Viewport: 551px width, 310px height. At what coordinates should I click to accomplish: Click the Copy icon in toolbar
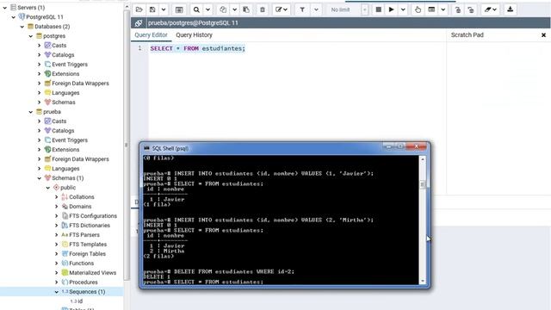pyautogui.click(x=223, y=9)
